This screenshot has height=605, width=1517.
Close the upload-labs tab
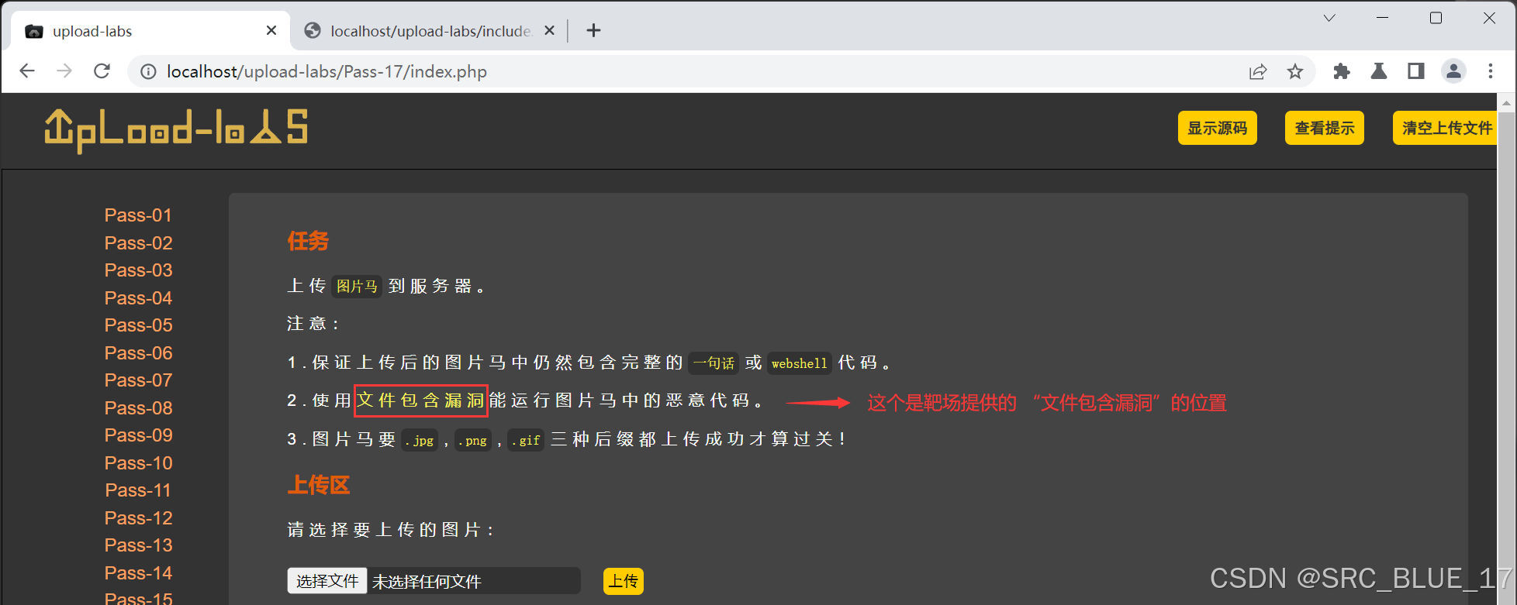pyautogui.click(x=271, y=30)
